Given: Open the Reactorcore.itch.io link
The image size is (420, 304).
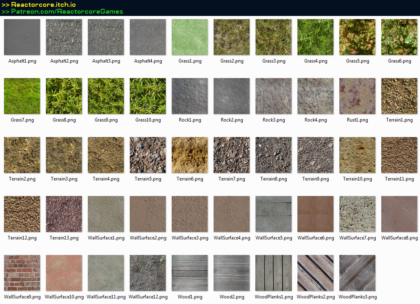Looking at the screenshot, I should [x=44, y=4].
